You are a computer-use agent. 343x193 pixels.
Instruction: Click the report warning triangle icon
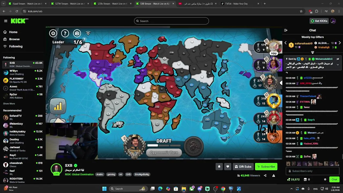(x=274, y=176)
